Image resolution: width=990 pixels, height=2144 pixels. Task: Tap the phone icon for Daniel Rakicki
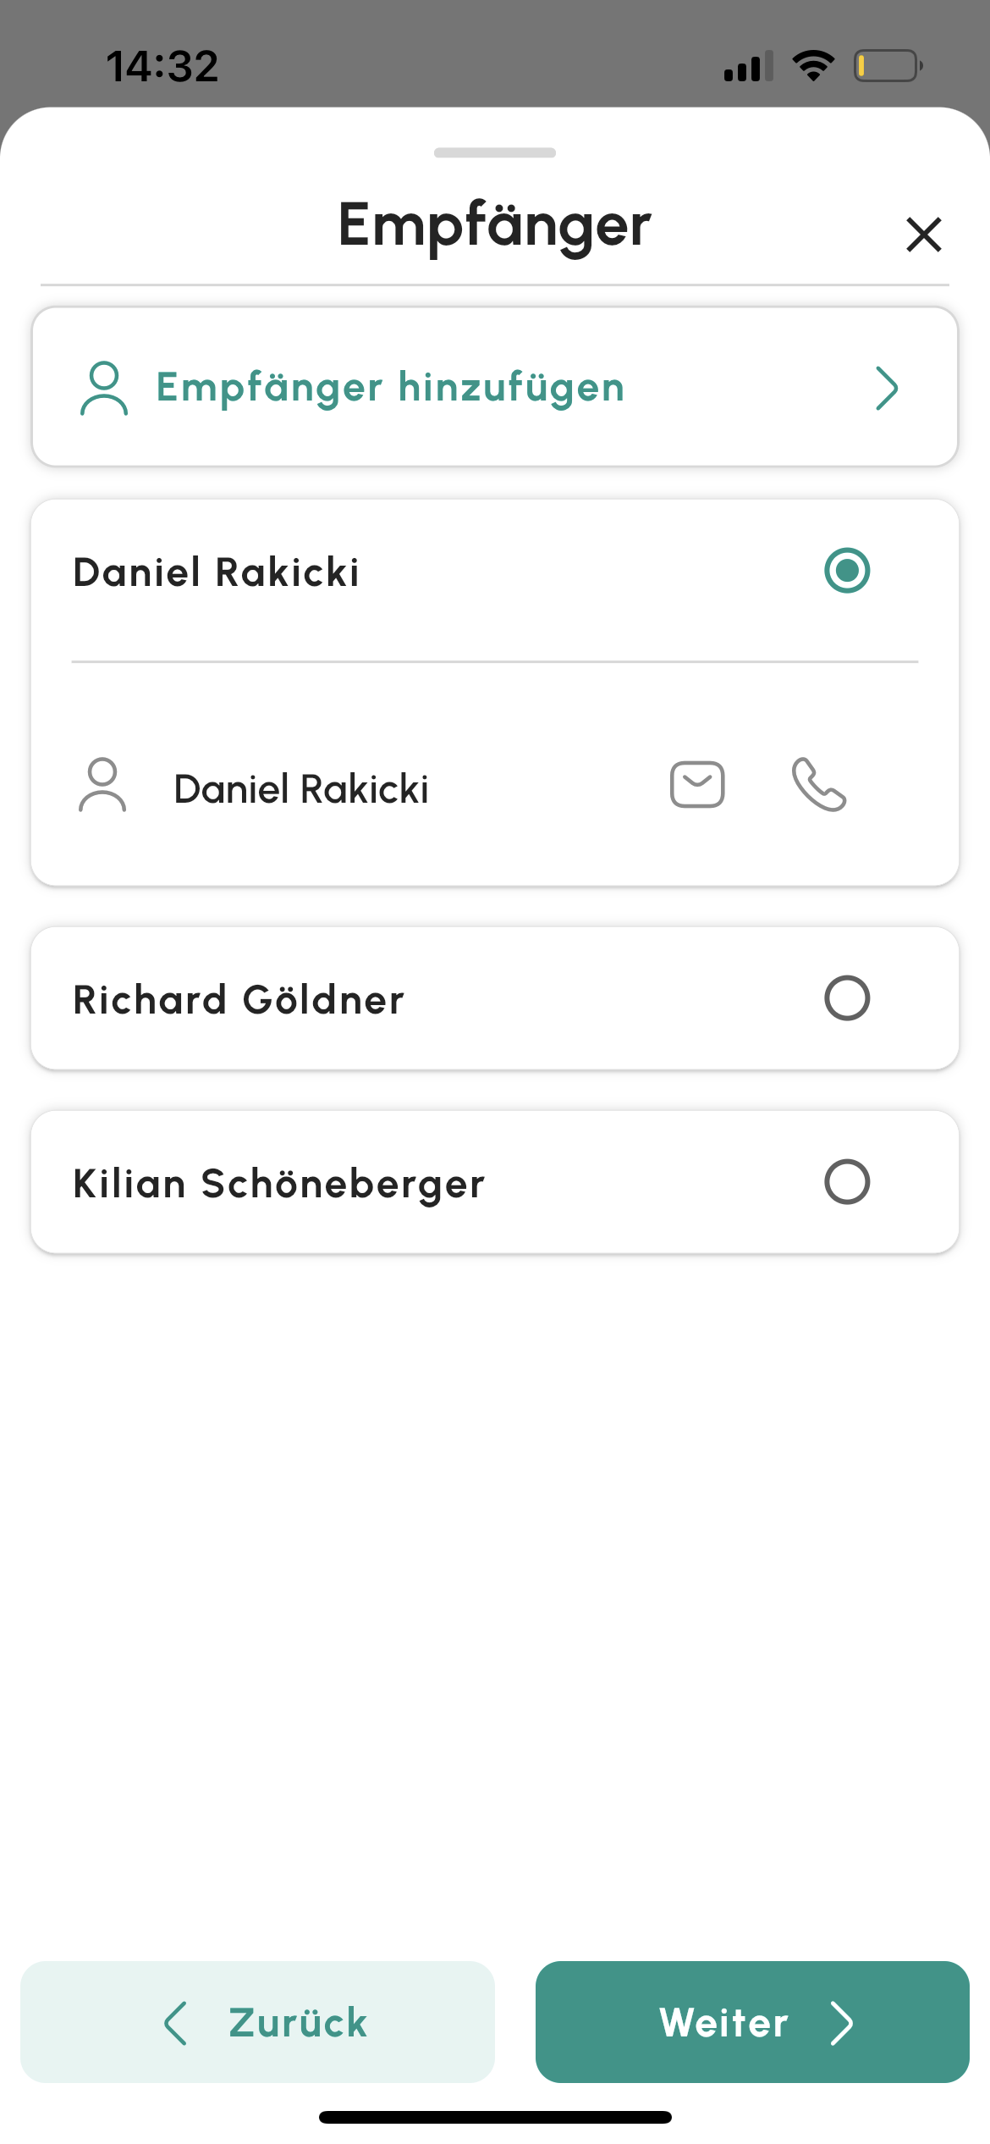tap(819, 785)
